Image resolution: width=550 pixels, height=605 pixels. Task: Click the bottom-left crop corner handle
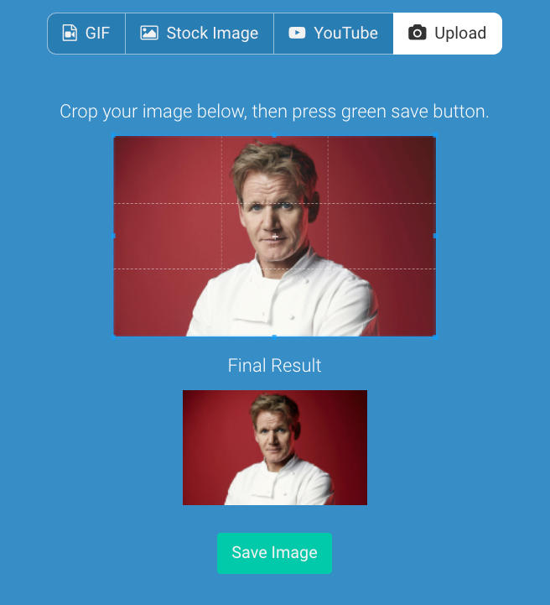pos(114,336)
